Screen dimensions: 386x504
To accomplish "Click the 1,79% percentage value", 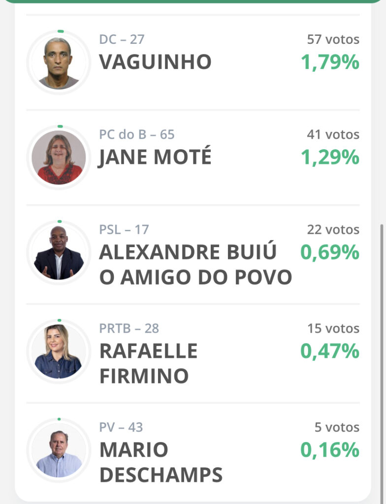I will 330,62.
